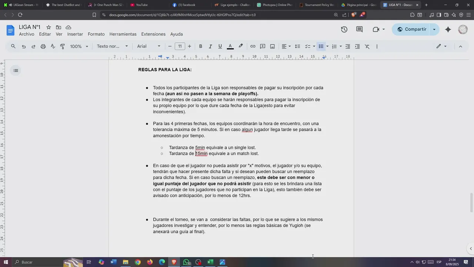
Task: Insert an image
Action: click(272, 46)
